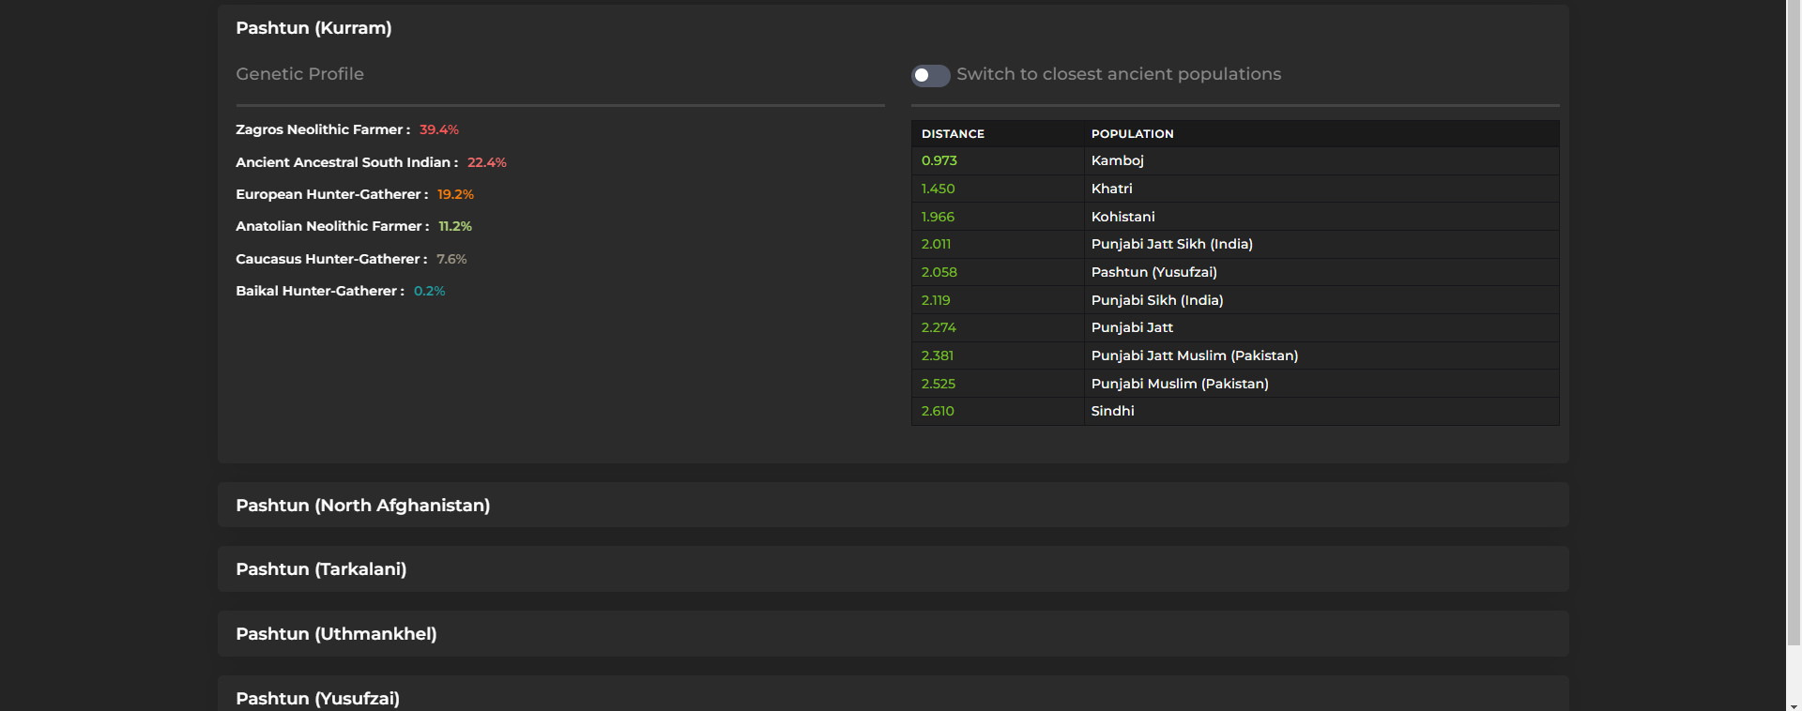Click distance value 1.966
Viewport: 1802px width, 711px height.
938,217
